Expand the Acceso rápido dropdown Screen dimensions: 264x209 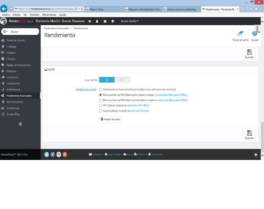click(130, 21)
